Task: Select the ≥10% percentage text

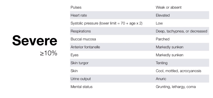Action: pyautogui.click(x=49, y=53)
